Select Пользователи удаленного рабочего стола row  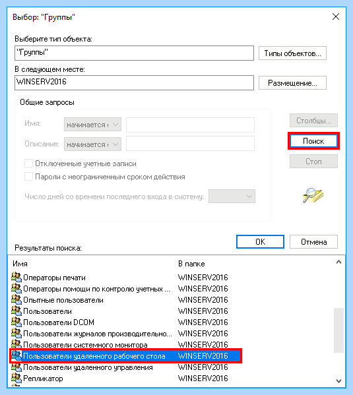click(x=125, y=356)
